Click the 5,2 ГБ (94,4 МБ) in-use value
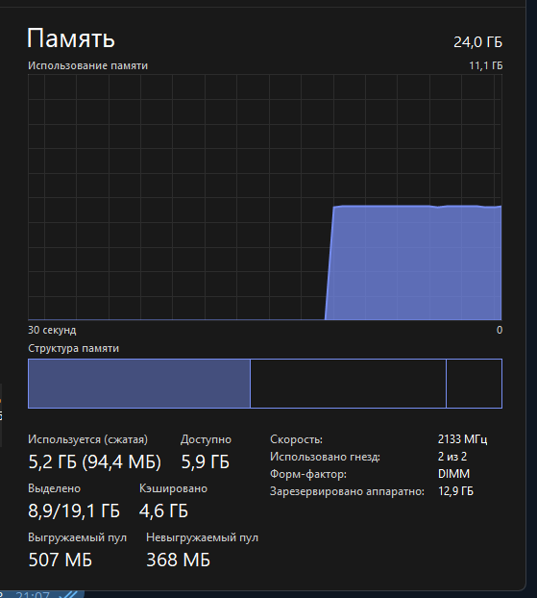The image size is (537, 598). pos(94,461)
